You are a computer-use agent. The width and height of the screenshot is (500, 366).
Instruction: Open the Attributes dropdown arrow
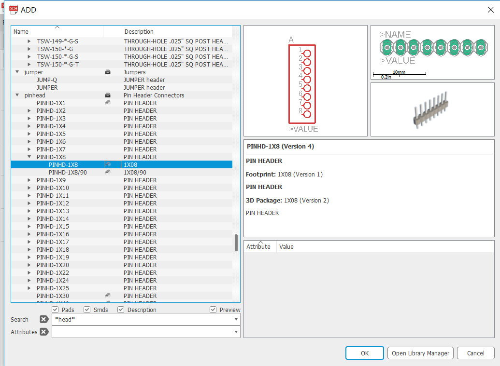point(236,332)
